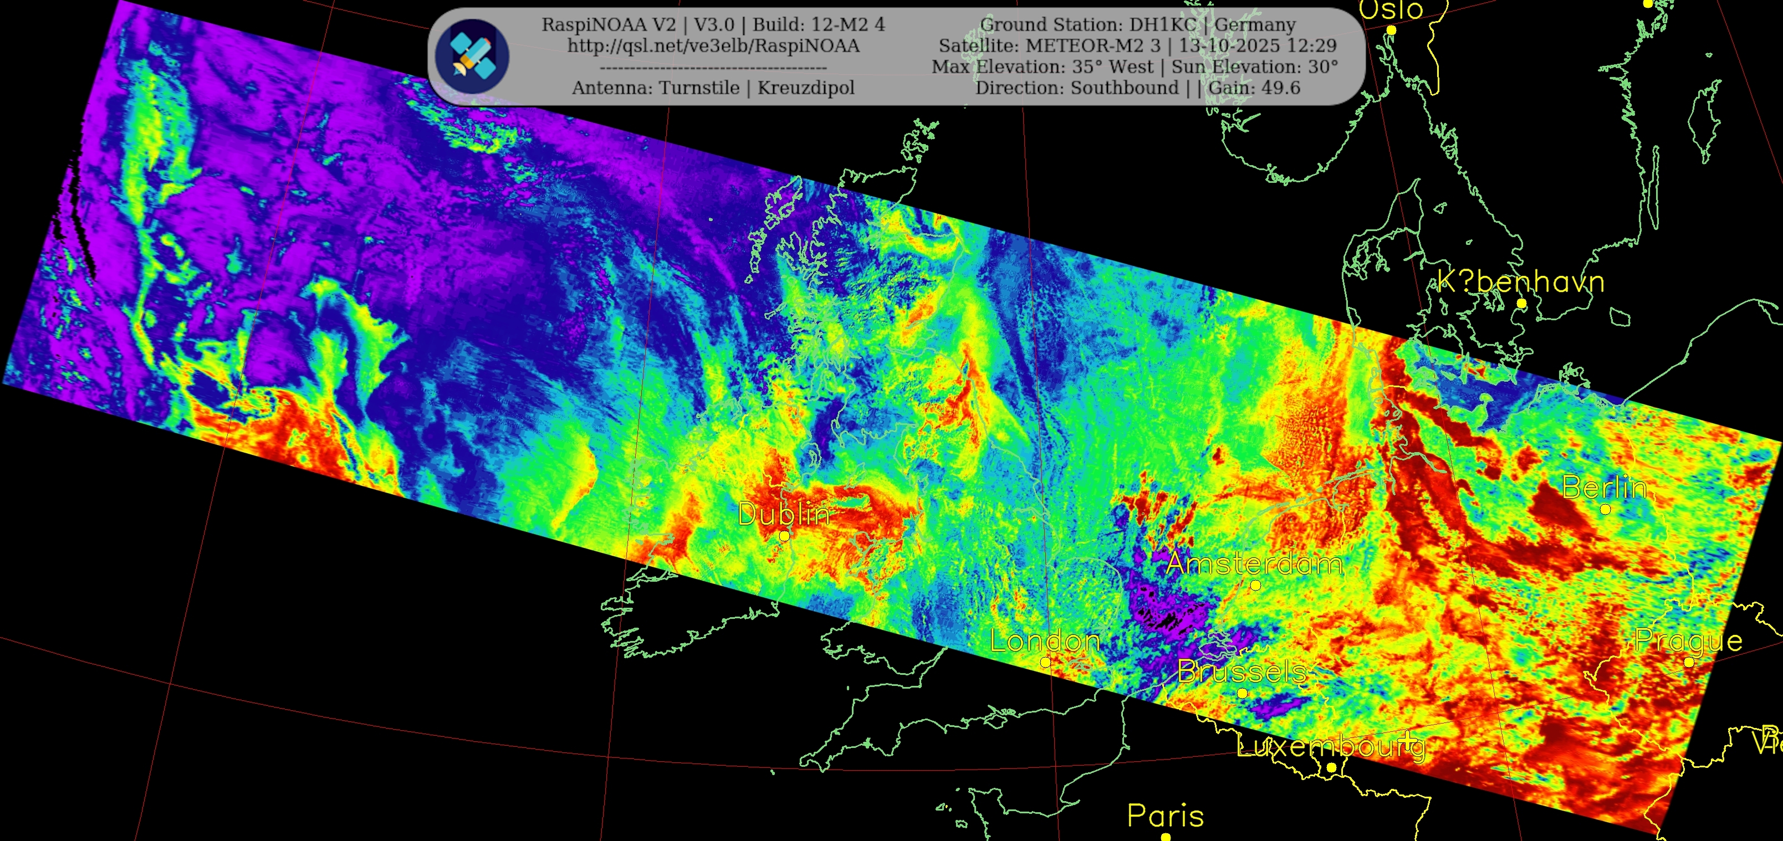Click the Direction Southbound text
1783x841 pixels.
1076,88
